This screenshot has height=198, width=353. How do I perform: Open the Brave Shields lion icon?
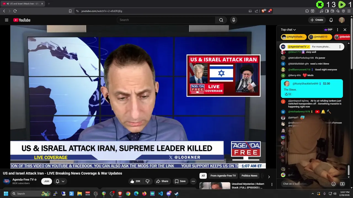263,11
